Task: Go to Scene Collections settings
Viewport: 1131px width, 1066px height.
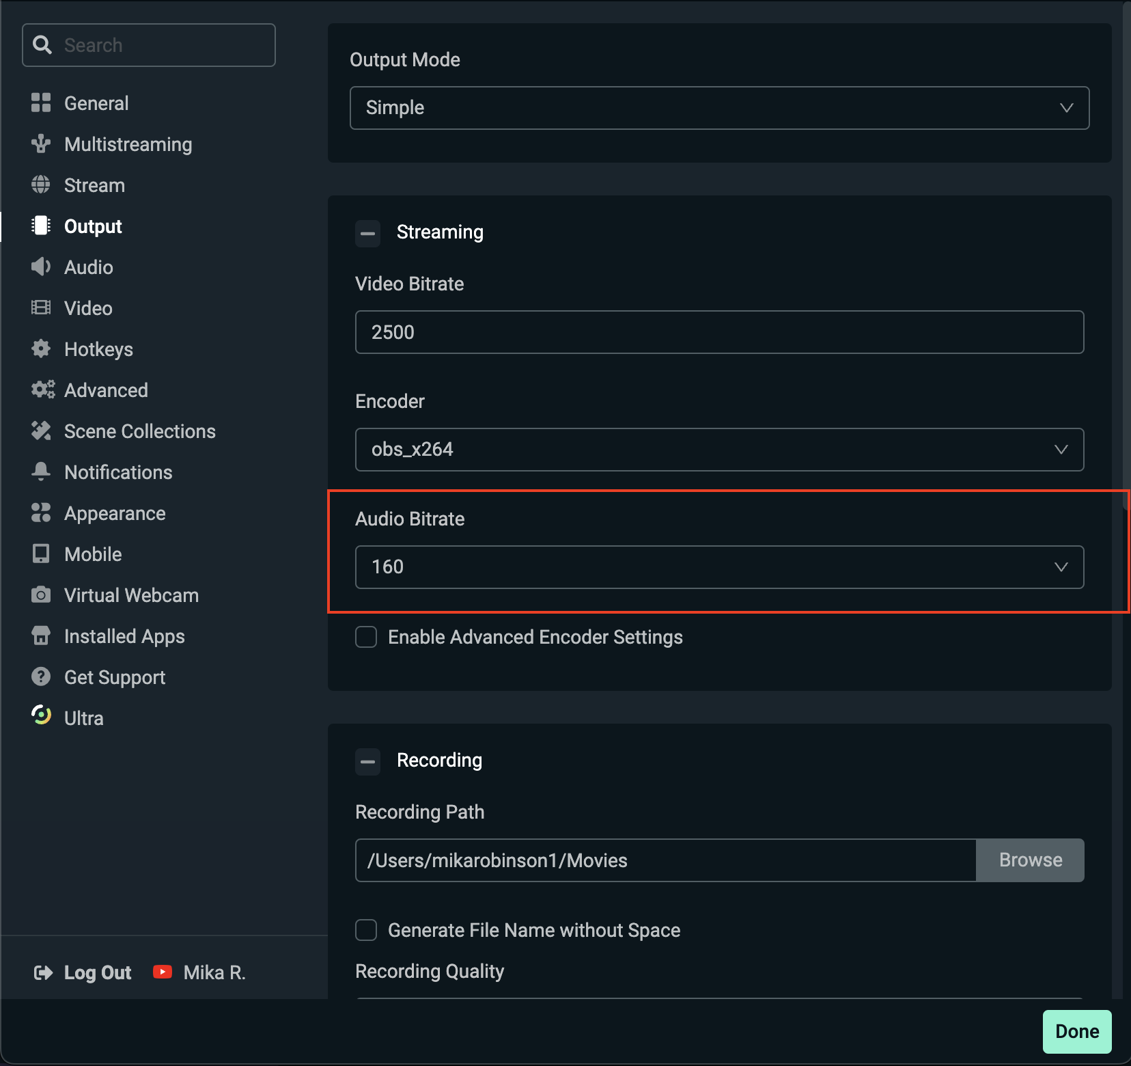Action: point(139,431)
